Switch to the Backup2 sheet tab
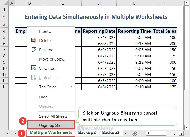Viewport: 190px width, 137px height. click(x=87, y=133)
